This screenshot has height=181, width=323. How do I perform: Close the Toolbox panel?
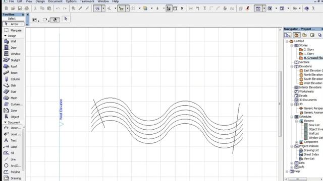[23, 15]
